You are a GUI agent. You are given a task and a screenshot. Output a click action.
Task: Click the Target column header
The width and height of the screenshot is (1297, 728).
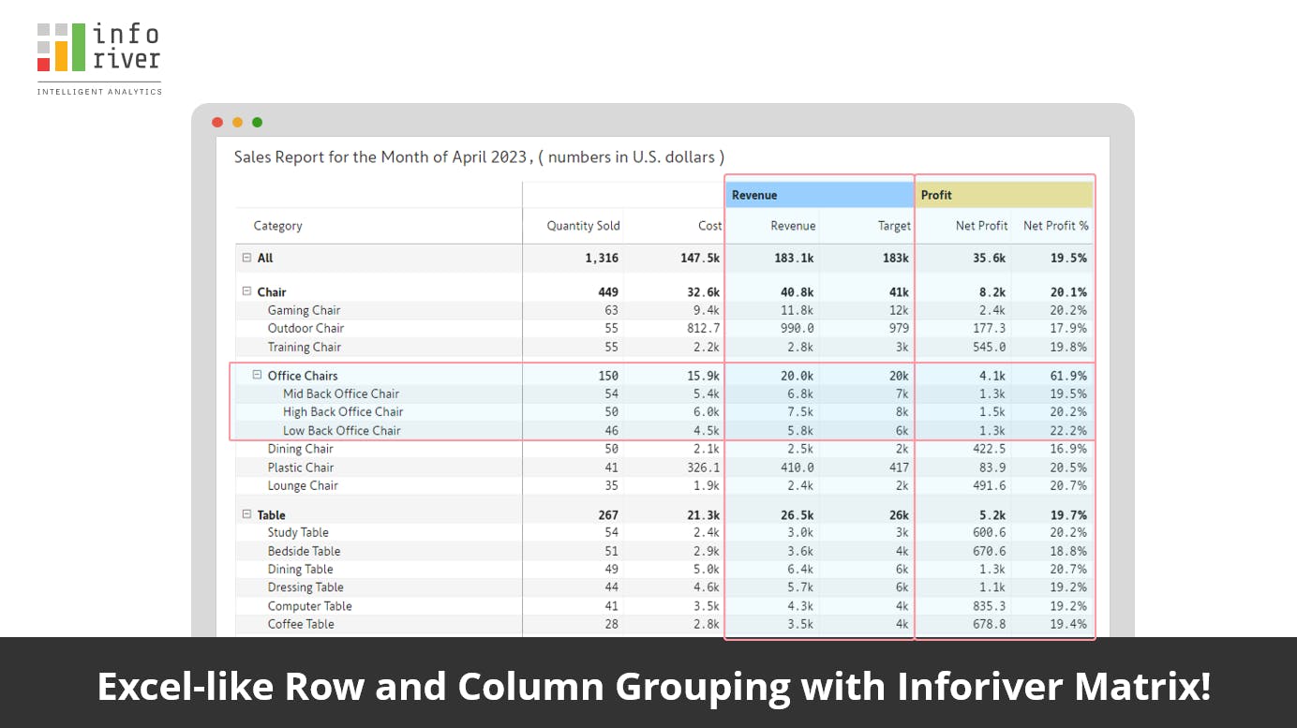[894, 226]
